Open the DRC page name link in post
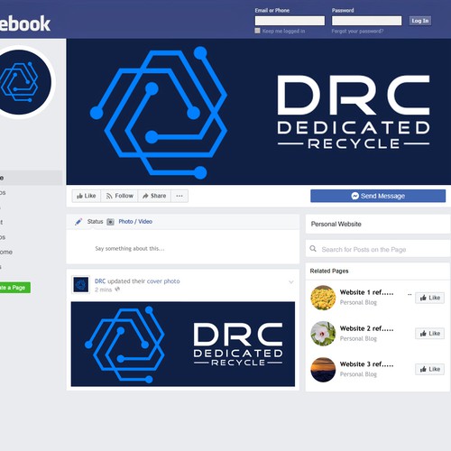The width and height of the screenshot is (451, 451). (100, 281)
